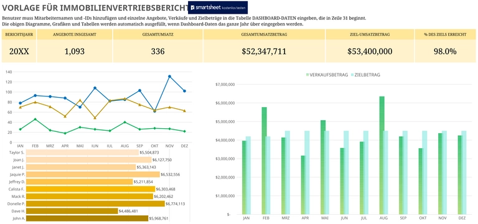Select the $6,127,750 value for Joan J.
Image resolution: width=478 pixels, height=224 pixels.
[162, 160]
